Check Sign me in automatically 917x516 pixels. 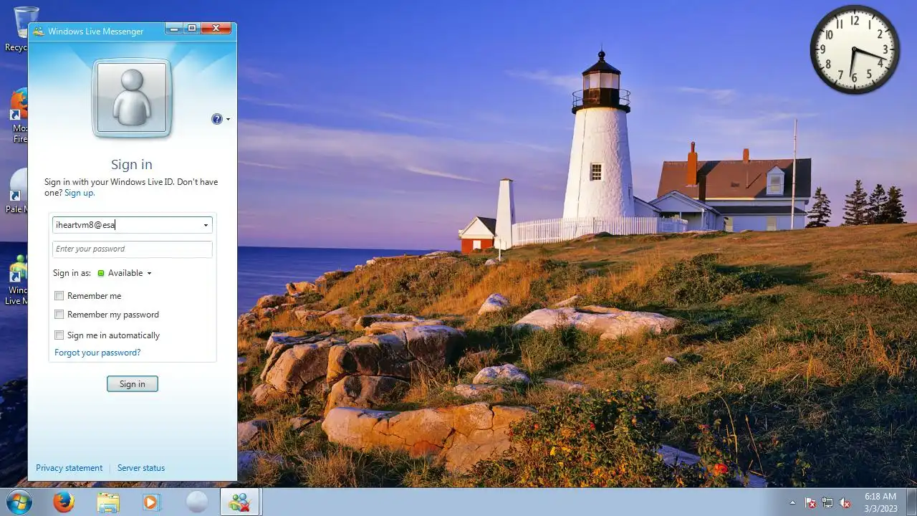coord(59,335)
